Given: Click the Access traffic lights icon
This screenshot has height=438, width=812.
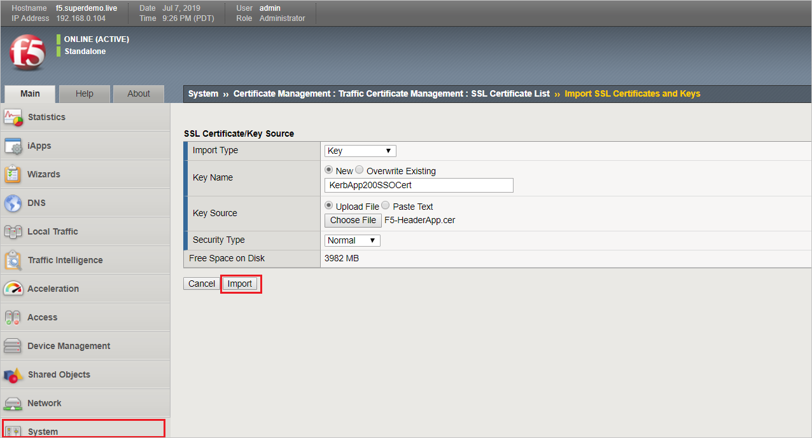Looking at the screenshot, I should click(x=13, y=317).
